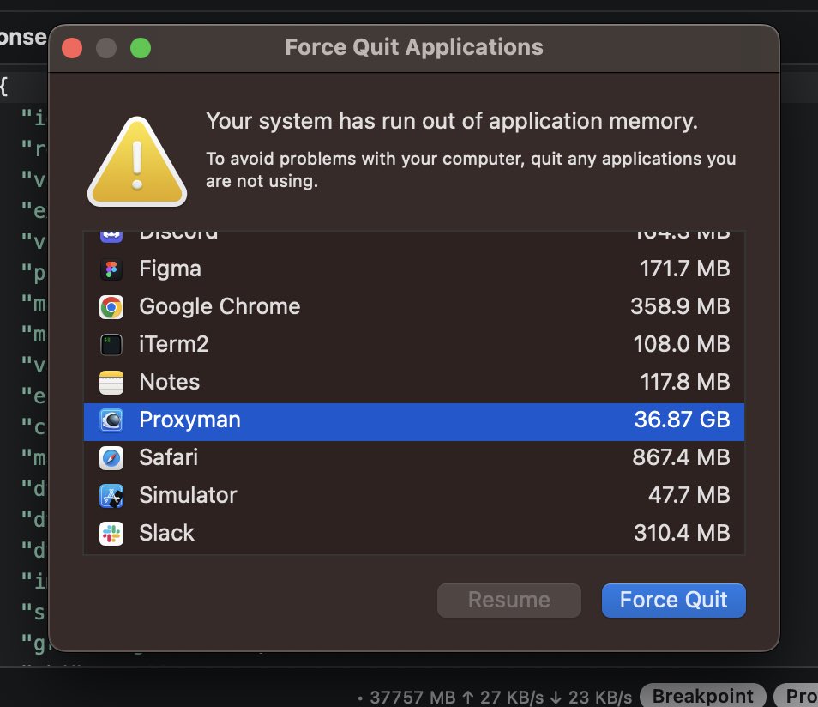This screenshot has width=818, height=707.
Task: Select the Figma row name
Action: pyautogui.click(x=170, y=269)
